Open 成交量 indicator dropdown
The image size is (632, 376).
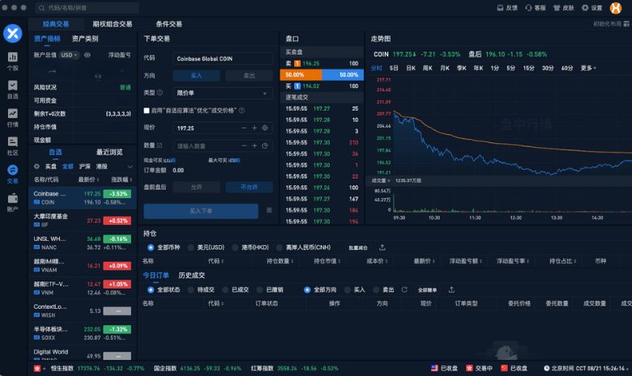[381, 180]
